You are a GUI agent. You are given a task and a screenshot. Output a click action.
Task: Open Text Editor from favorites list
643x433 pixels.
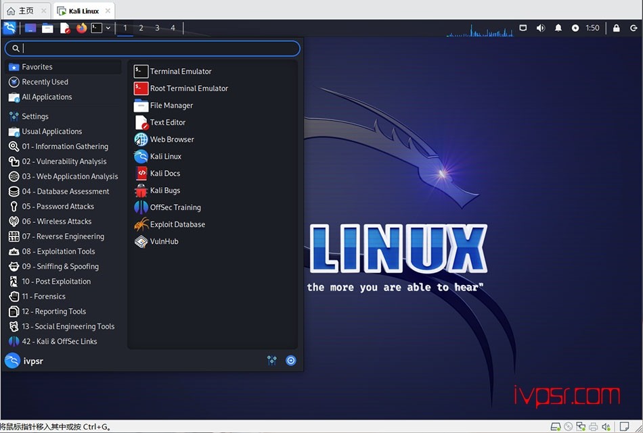[213, 122]
